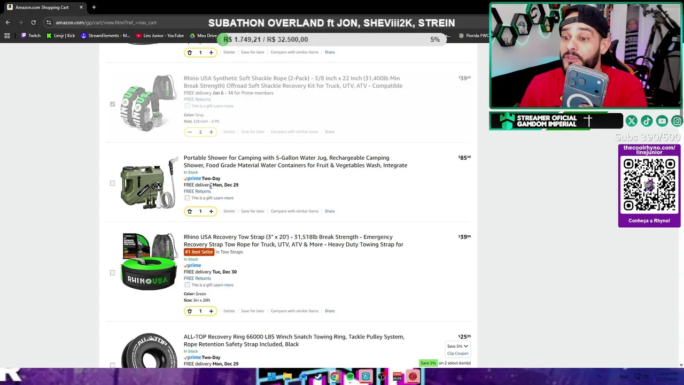
Task: Increase Portable Shower quantity with plus icon
Action: point(211,211)
